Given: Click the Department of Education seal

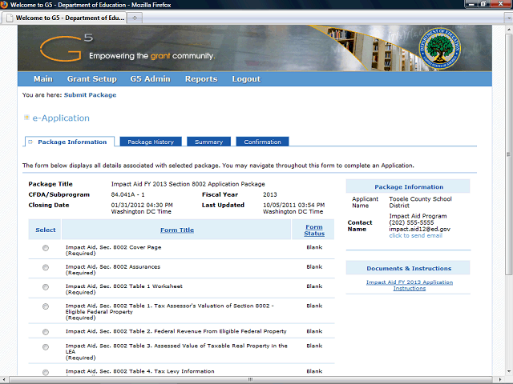Looking at the screenshot, I should [x=440, y=49].
